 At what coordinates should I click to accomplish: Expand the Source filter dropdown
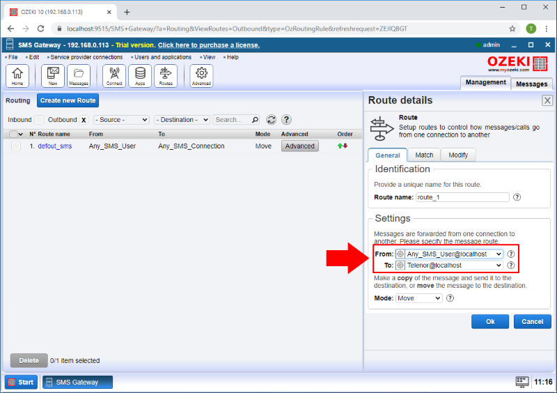coord(121,120)
